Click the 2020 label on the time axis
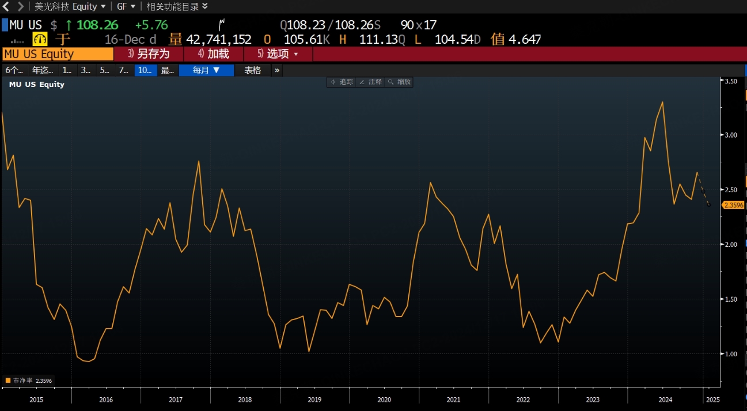This screenshot has width=747, height=411. (x=384, y=399)
